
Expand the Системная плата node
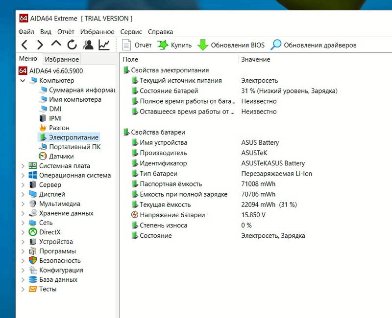pyautogui.click(x=23, y=166)
